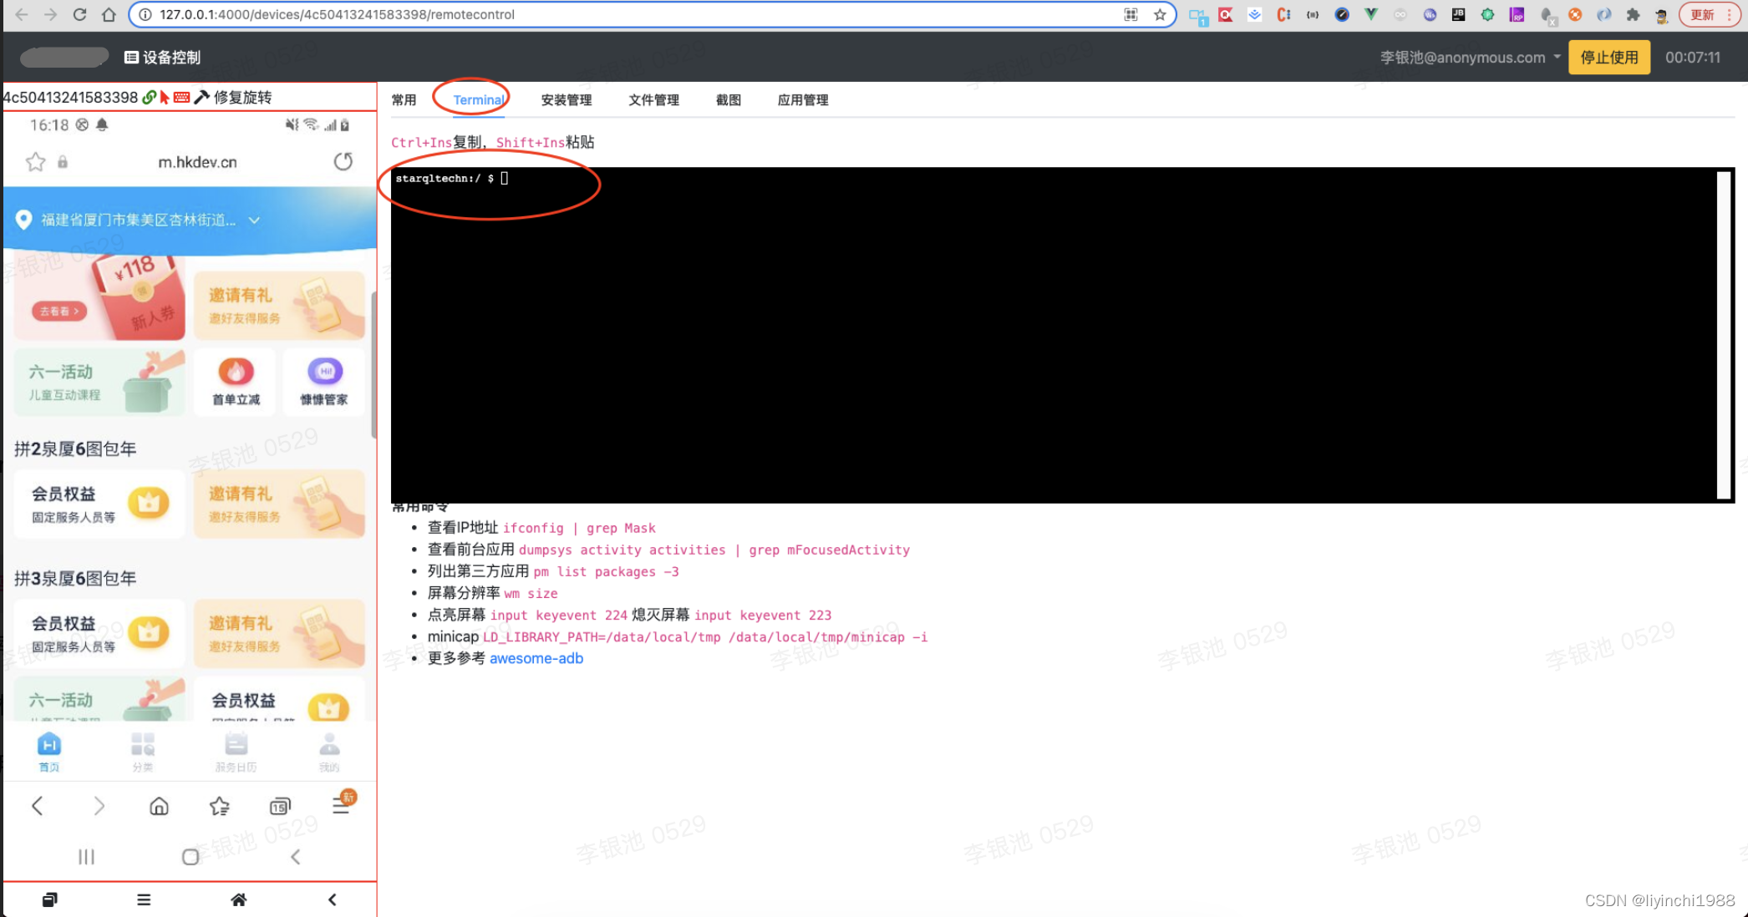This screenshot has height=917, width=1748.
Task: Tap the Android square home button
Action: pos(191,857)
